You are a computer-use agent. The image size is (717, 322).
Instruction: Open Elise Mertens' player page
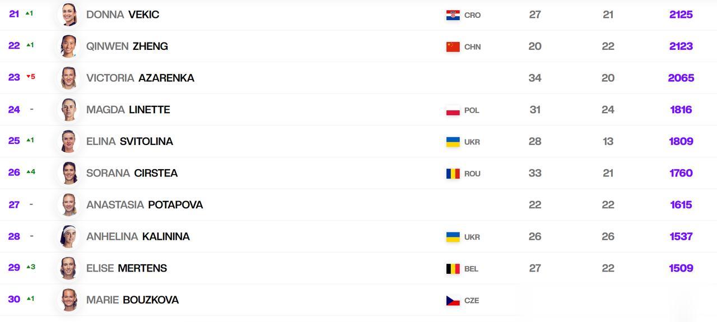(x=127, y=268)
